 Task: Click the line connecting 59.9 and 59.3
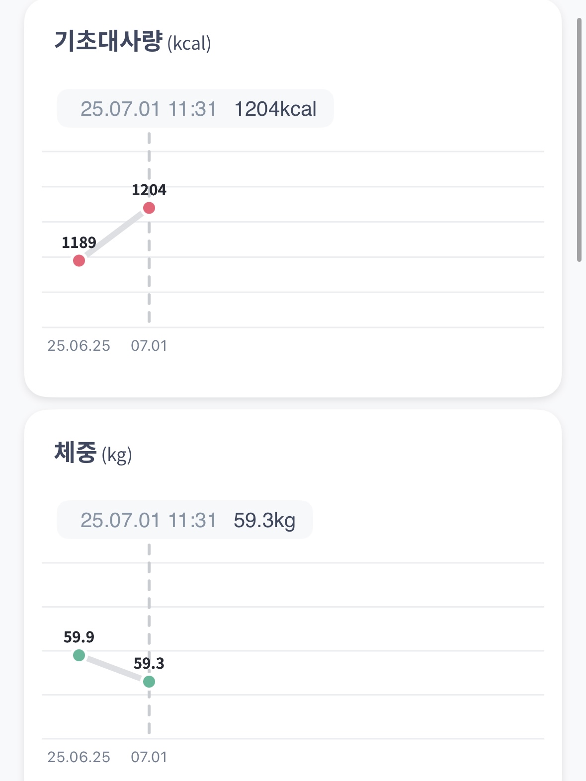click(114, 669)
